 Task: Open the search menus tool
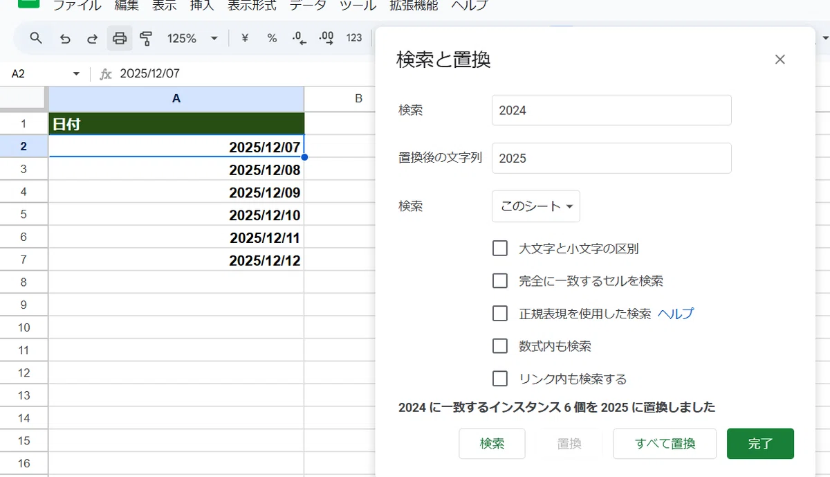(x=36, y=38)
